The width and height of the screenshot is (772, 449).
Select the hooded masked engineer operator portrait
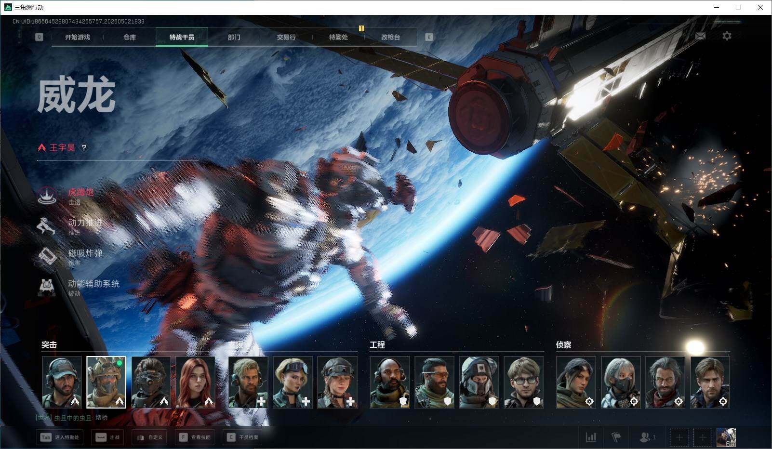tap(479, 383)
